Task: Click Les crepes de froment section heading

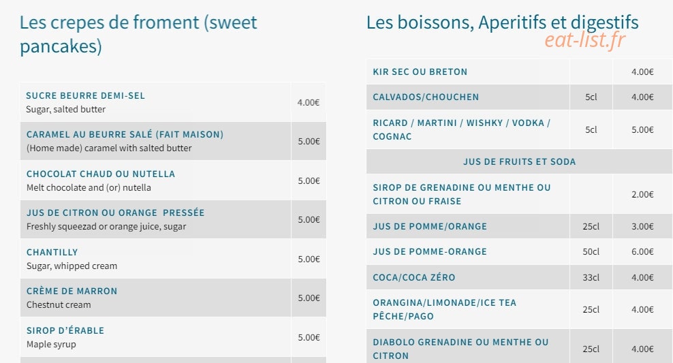Action: point(138,34)
